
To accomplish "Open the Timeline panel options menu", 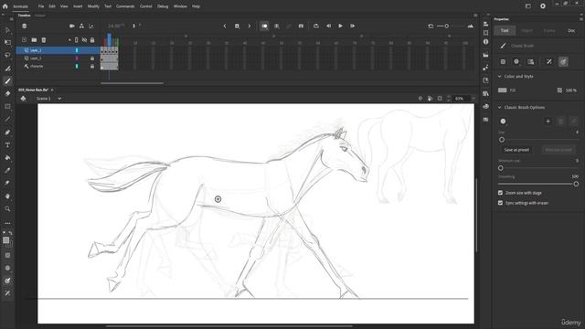I will pyautogui.click(x=475, y=16).
